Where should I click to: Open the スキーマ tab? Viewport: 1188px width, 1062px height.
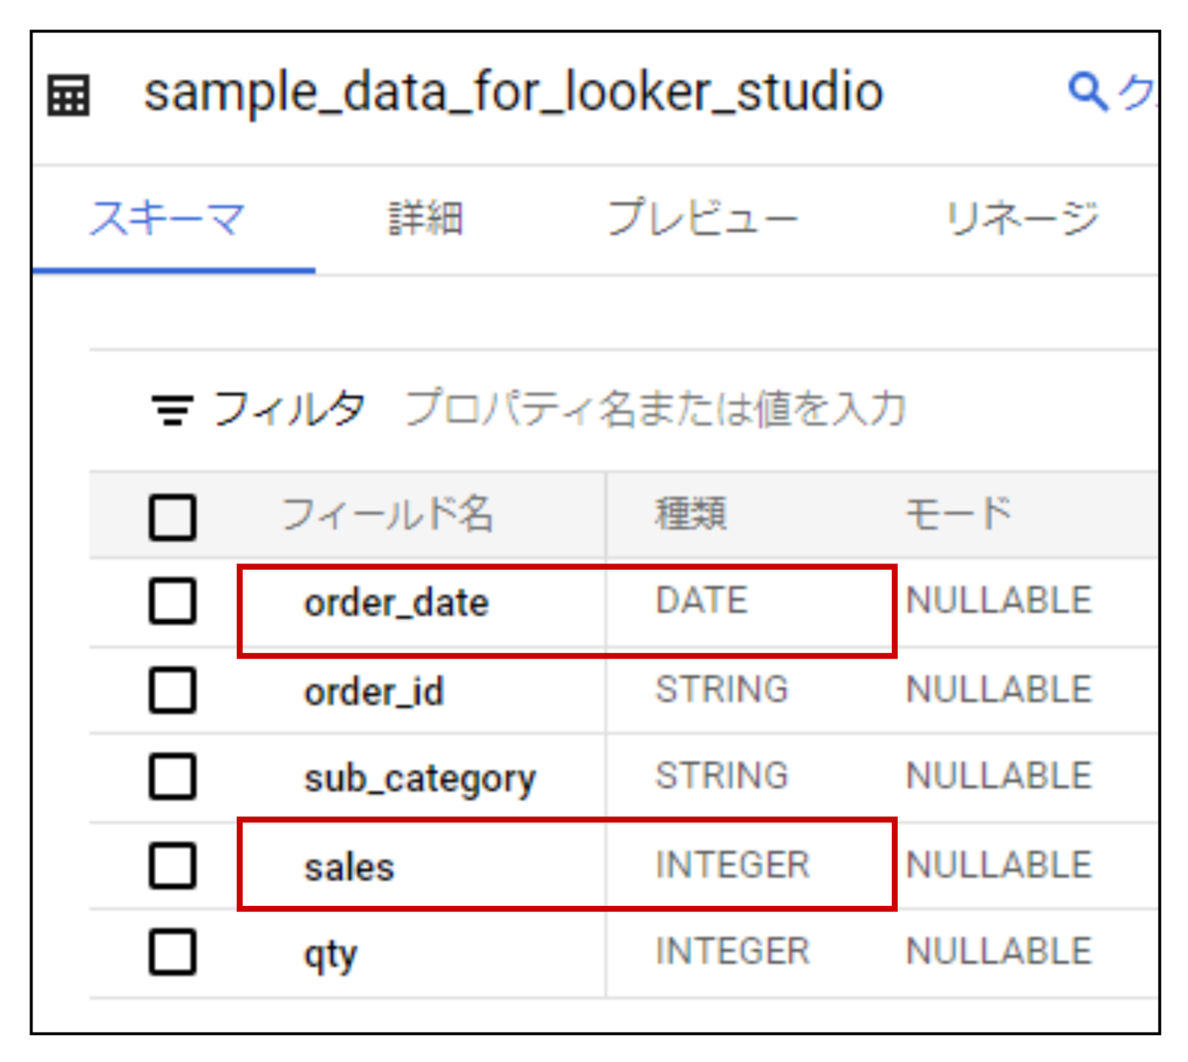click(168, 219)
